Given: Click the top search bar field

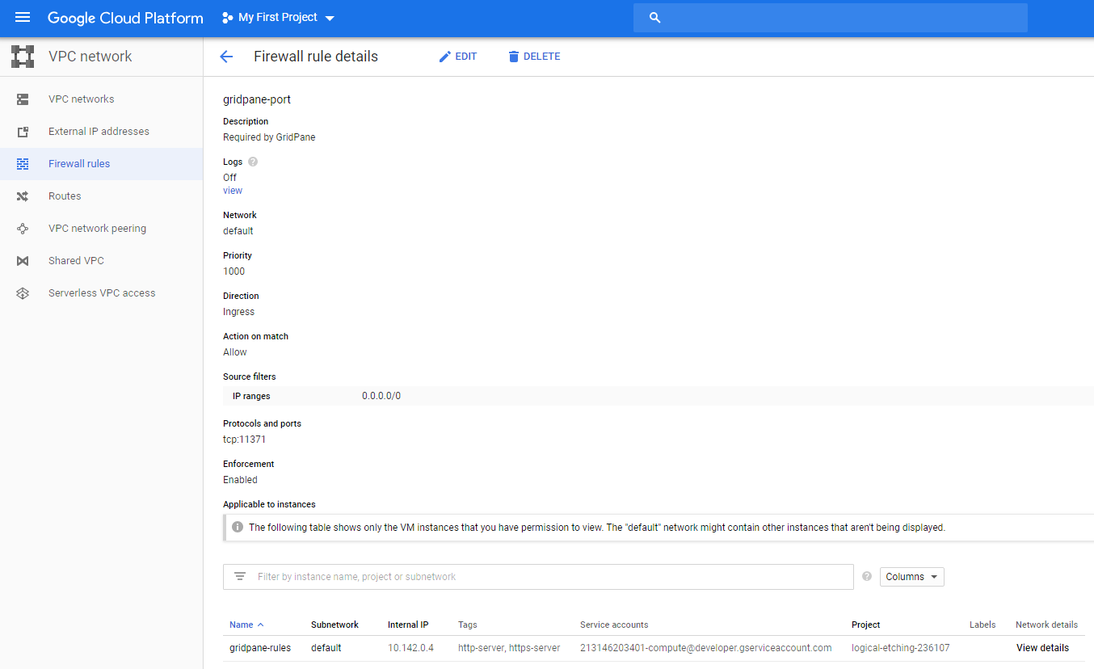Looking at the screenshot, I should tap(831, 18).
